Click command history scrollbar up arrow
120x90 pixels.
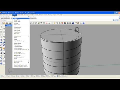[x=119, y=17]
